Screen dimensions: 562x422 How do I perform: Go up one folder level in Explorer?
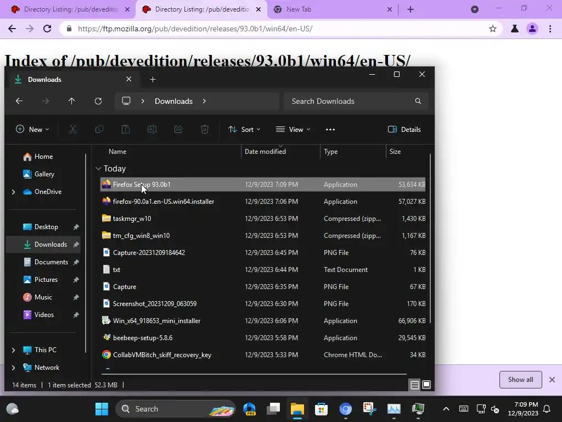72,101
